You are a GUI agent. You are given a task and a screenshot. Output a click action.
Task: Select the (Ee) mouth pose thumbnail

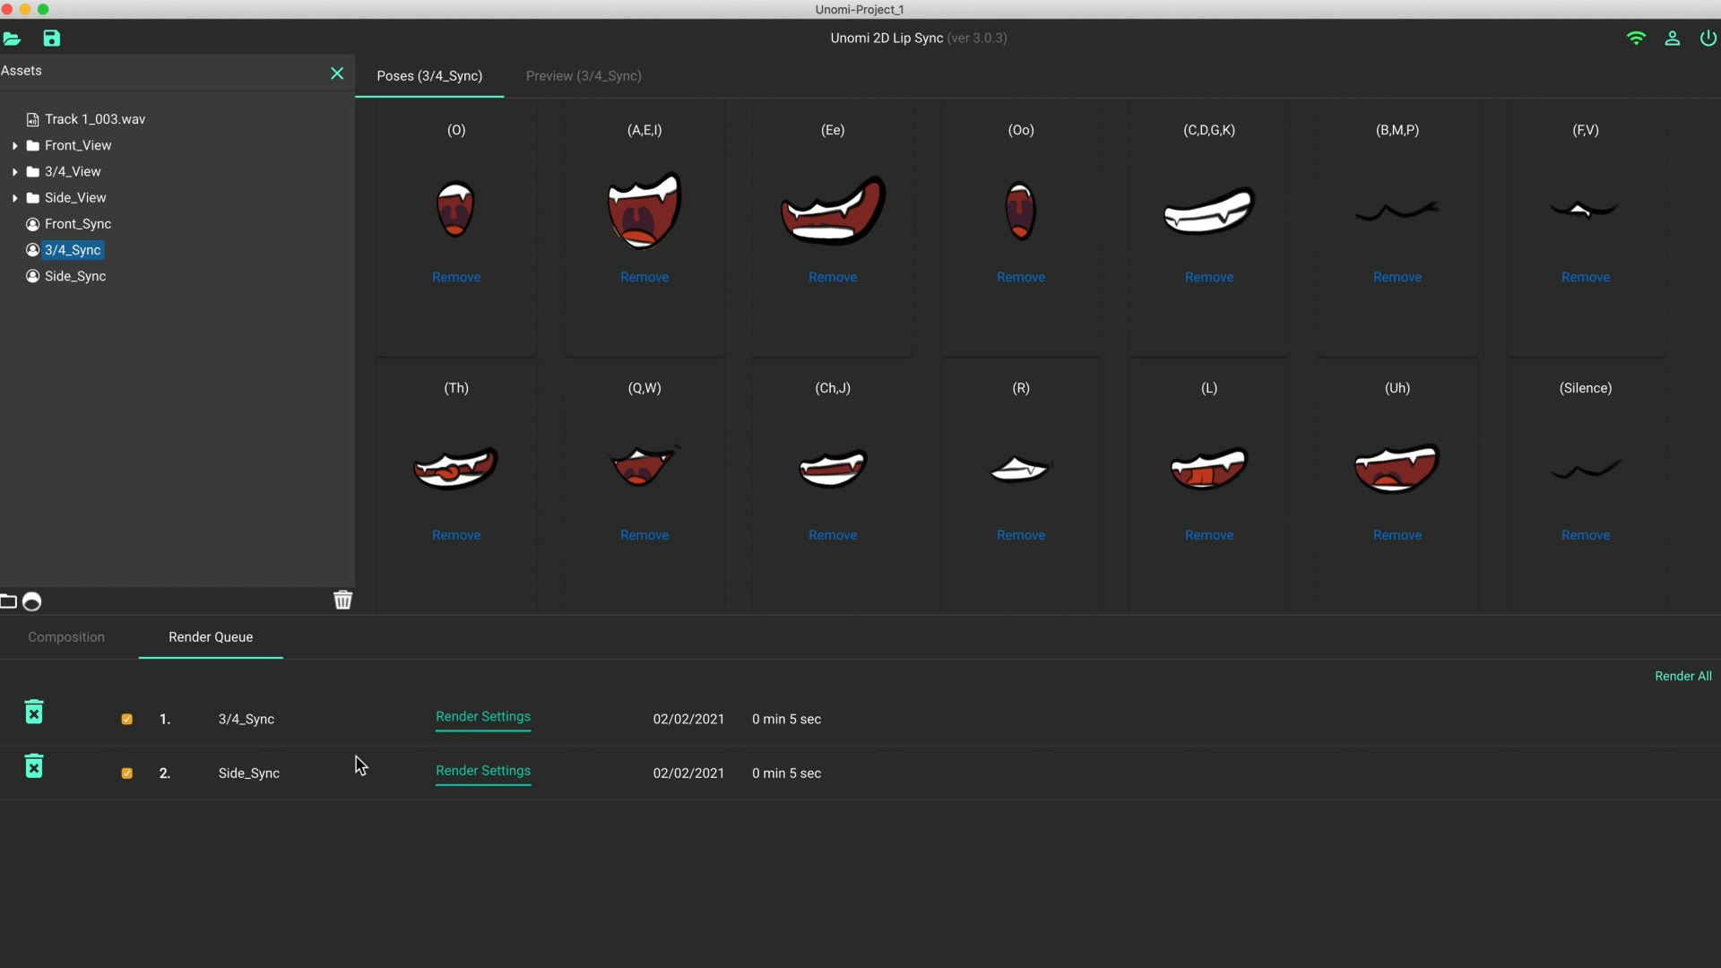click(833, 211)
